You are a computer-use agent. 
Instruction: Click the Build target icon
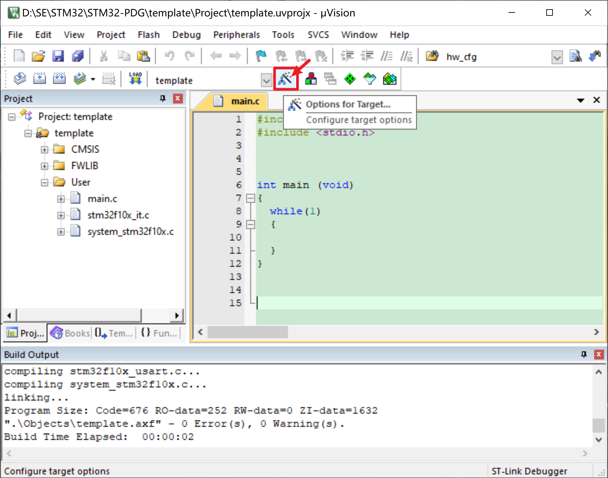click(x=39, y=79)
